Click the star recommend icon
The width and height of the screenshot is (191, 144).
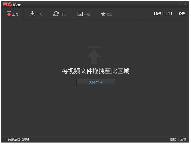[x=103, y=14]
